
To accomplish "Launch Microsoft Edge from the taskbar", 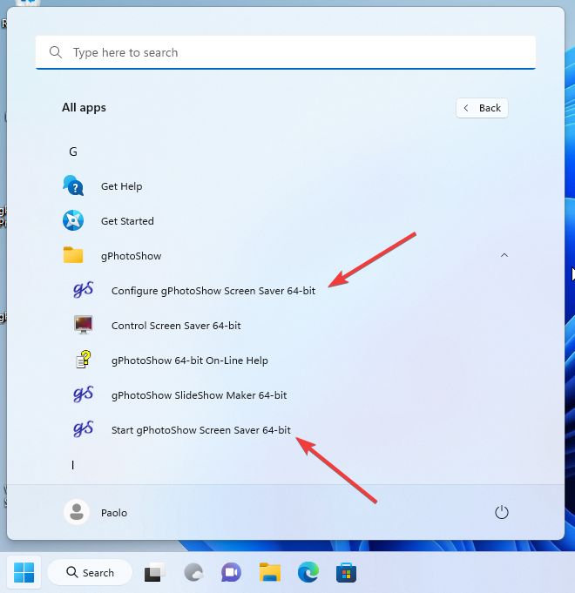I will 308,573.
